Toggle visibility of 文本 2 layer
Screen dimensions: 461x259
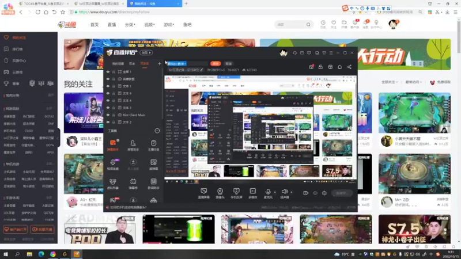click(108, 122)
